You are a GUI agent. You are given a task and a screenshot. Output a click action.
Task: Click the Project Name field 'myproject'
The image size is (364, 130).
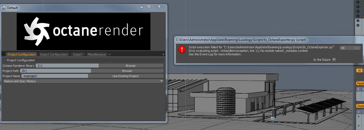[55, 76]
